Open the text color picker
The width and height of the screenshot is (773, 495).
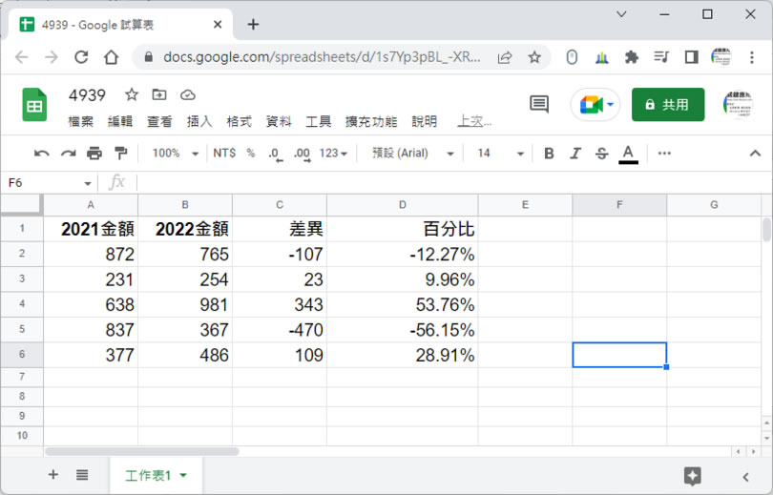coord(628,154)
